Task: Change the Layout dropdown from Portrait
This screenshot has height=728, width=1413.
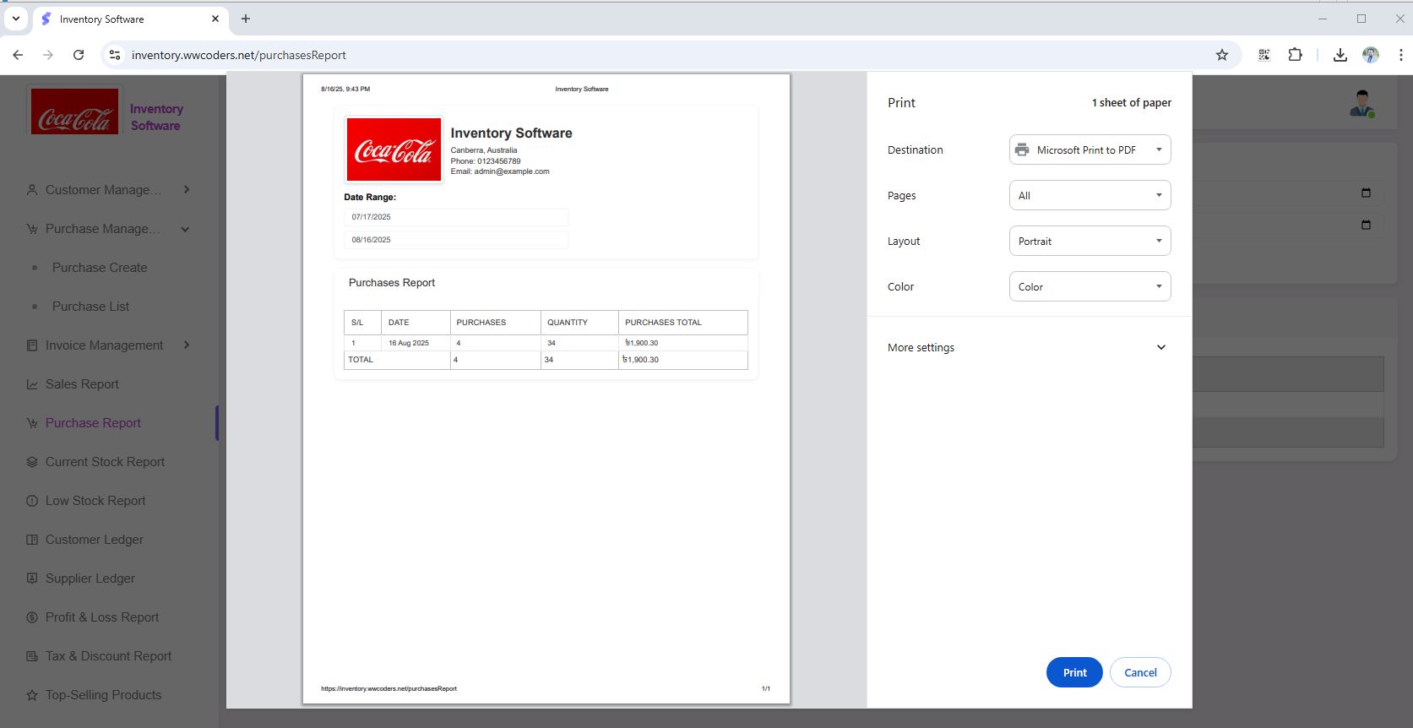Action: point(1090,241)
